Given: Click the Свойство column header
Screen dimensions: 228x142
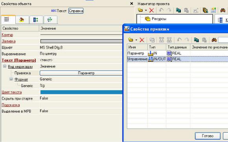Looking at the screenshot, I should pos(20,28).
